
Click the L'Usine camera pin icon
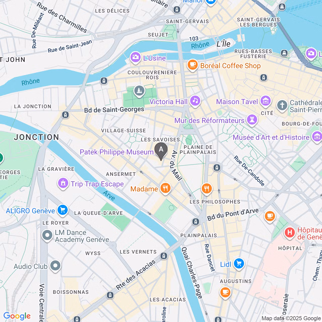pos(136,57)
